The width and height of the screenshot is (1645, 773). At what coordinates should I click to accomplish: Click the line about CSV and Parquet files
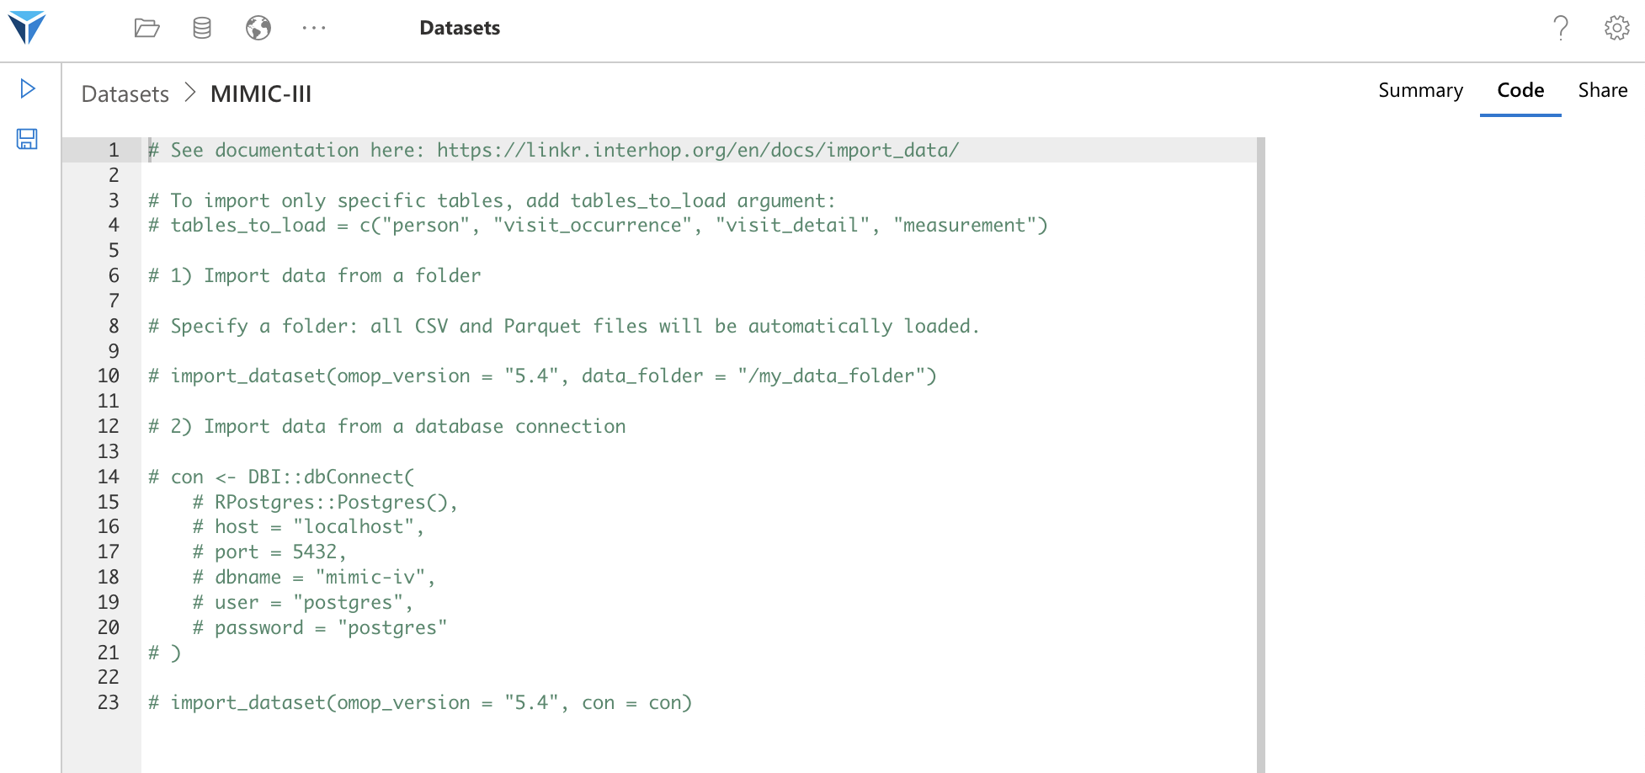[564, 326]
